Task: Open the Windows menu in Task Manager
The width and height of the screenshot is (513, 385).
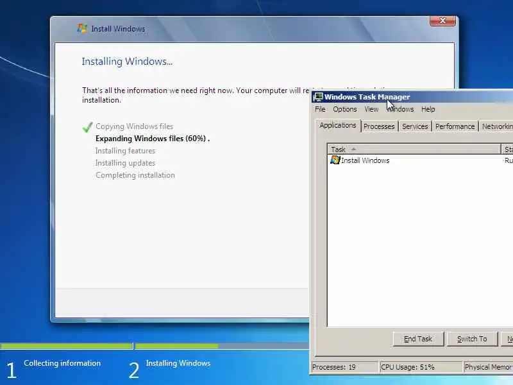Action: 399,109
